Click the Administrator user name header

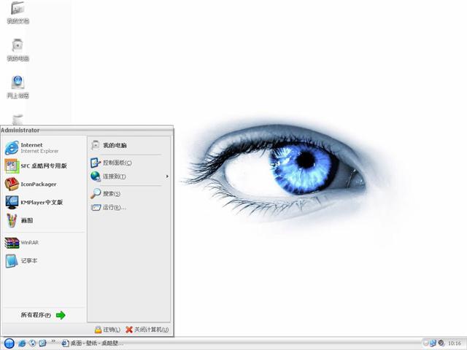click(20, 131)
